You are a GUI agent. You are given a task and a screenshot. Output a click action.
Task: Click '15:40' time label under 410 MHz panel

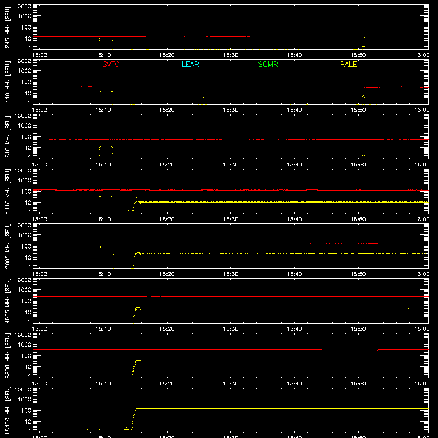295,110
